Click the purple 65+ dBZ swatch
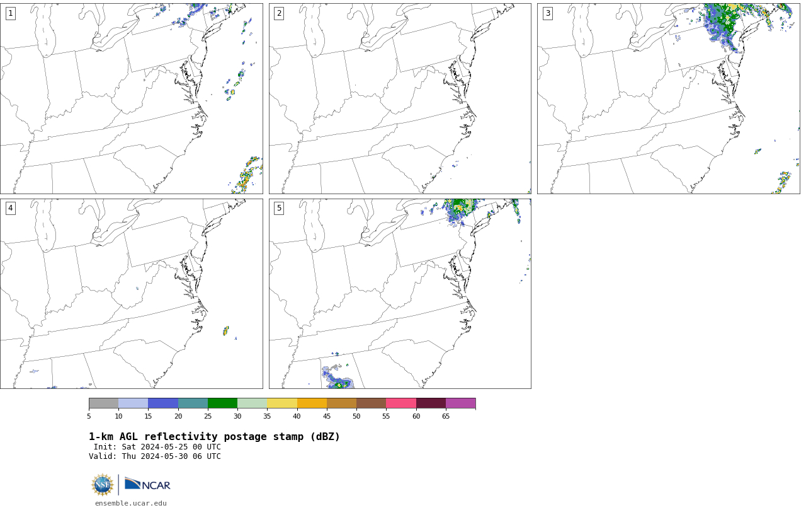 point(461,403)
